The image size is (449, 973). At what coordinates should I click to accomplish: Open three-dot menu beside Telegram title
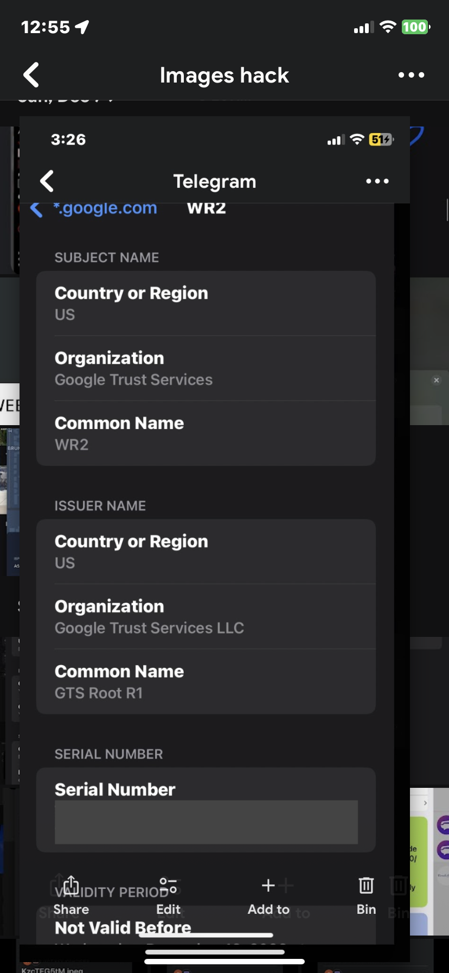(377, 181)
